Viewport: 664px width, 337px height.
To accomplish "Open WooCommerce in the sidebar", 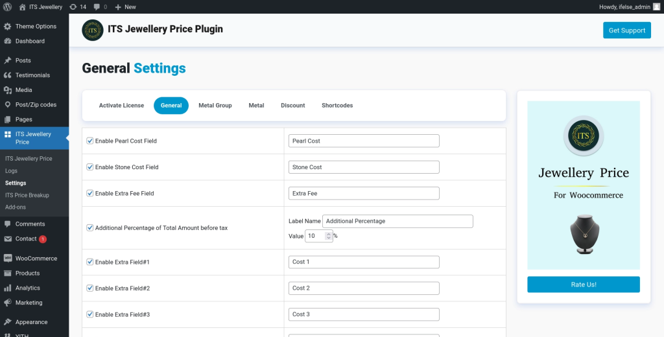I will pos(36,259).
